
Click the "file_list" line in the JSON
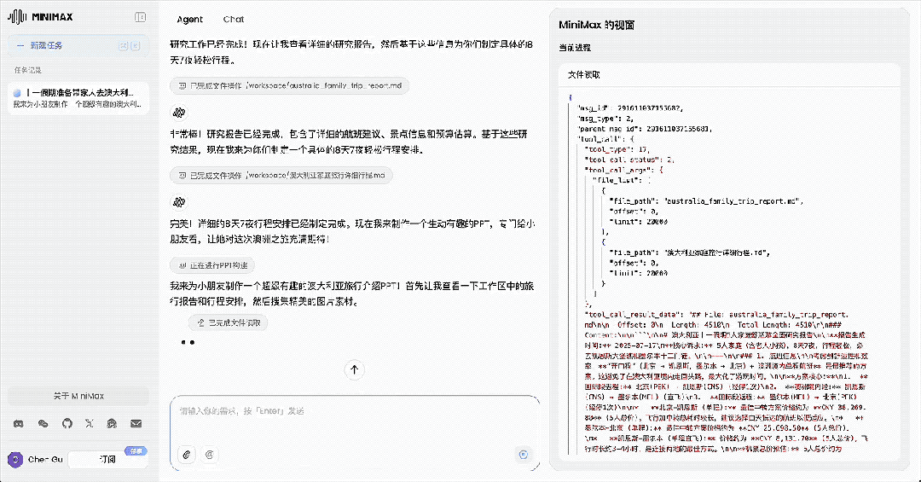pos(622,181)
